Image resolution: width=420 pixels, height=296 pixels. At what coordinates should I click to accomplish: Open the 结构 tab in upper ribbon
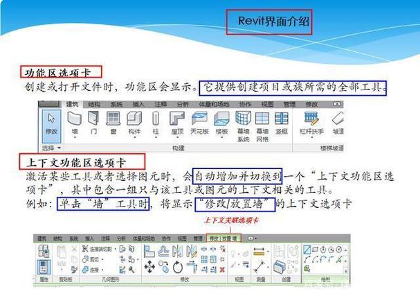tap(94, 105)
